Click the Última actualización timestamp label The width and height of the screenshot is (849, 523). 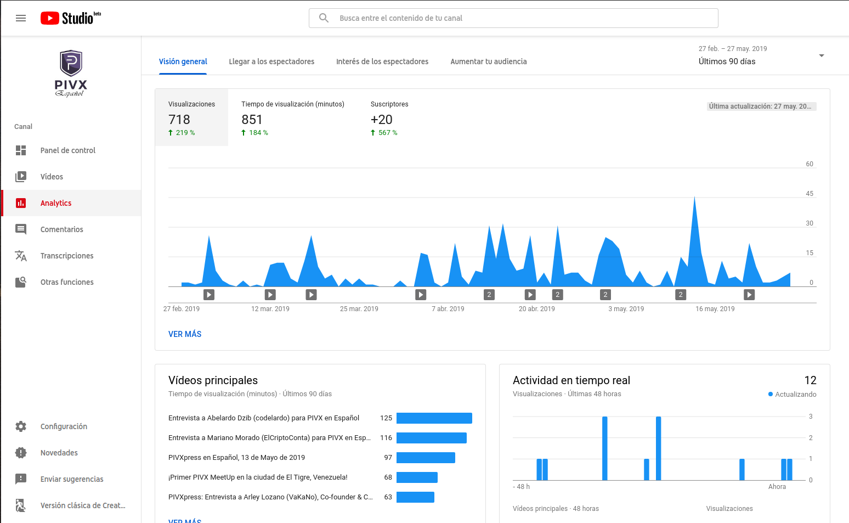(762, 106)
